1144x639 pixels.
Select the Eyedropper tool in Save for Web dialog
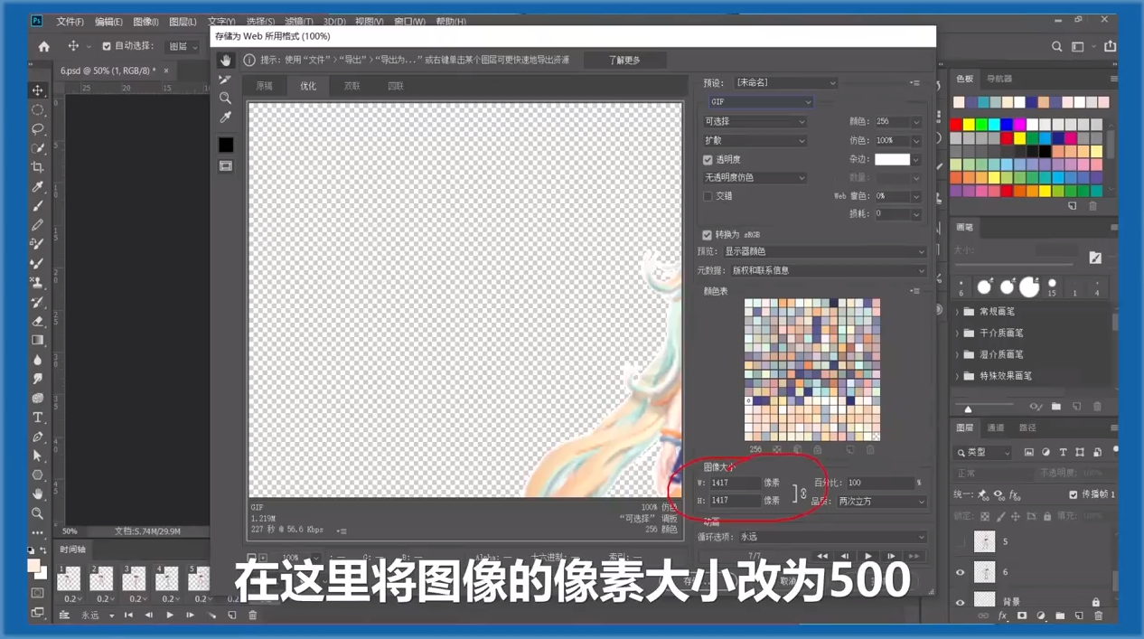225,117
